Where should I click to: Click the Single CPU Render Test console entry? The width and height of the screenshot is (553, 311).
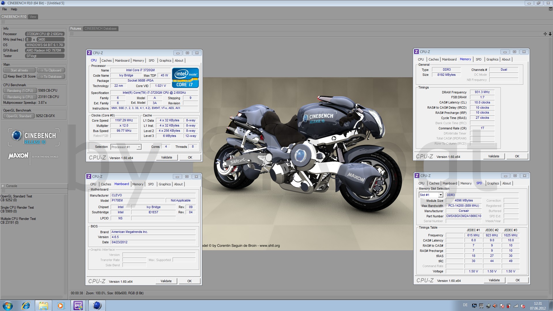click(17, 209)
